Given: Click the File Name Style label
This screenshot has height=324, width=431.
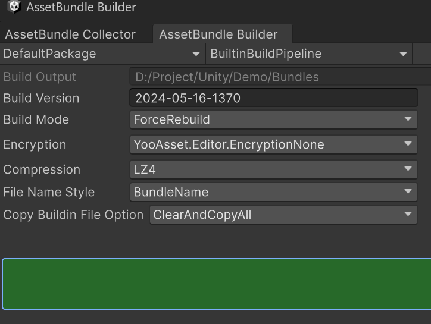Looking at the screenshot, I should click(x=49, y=192).
